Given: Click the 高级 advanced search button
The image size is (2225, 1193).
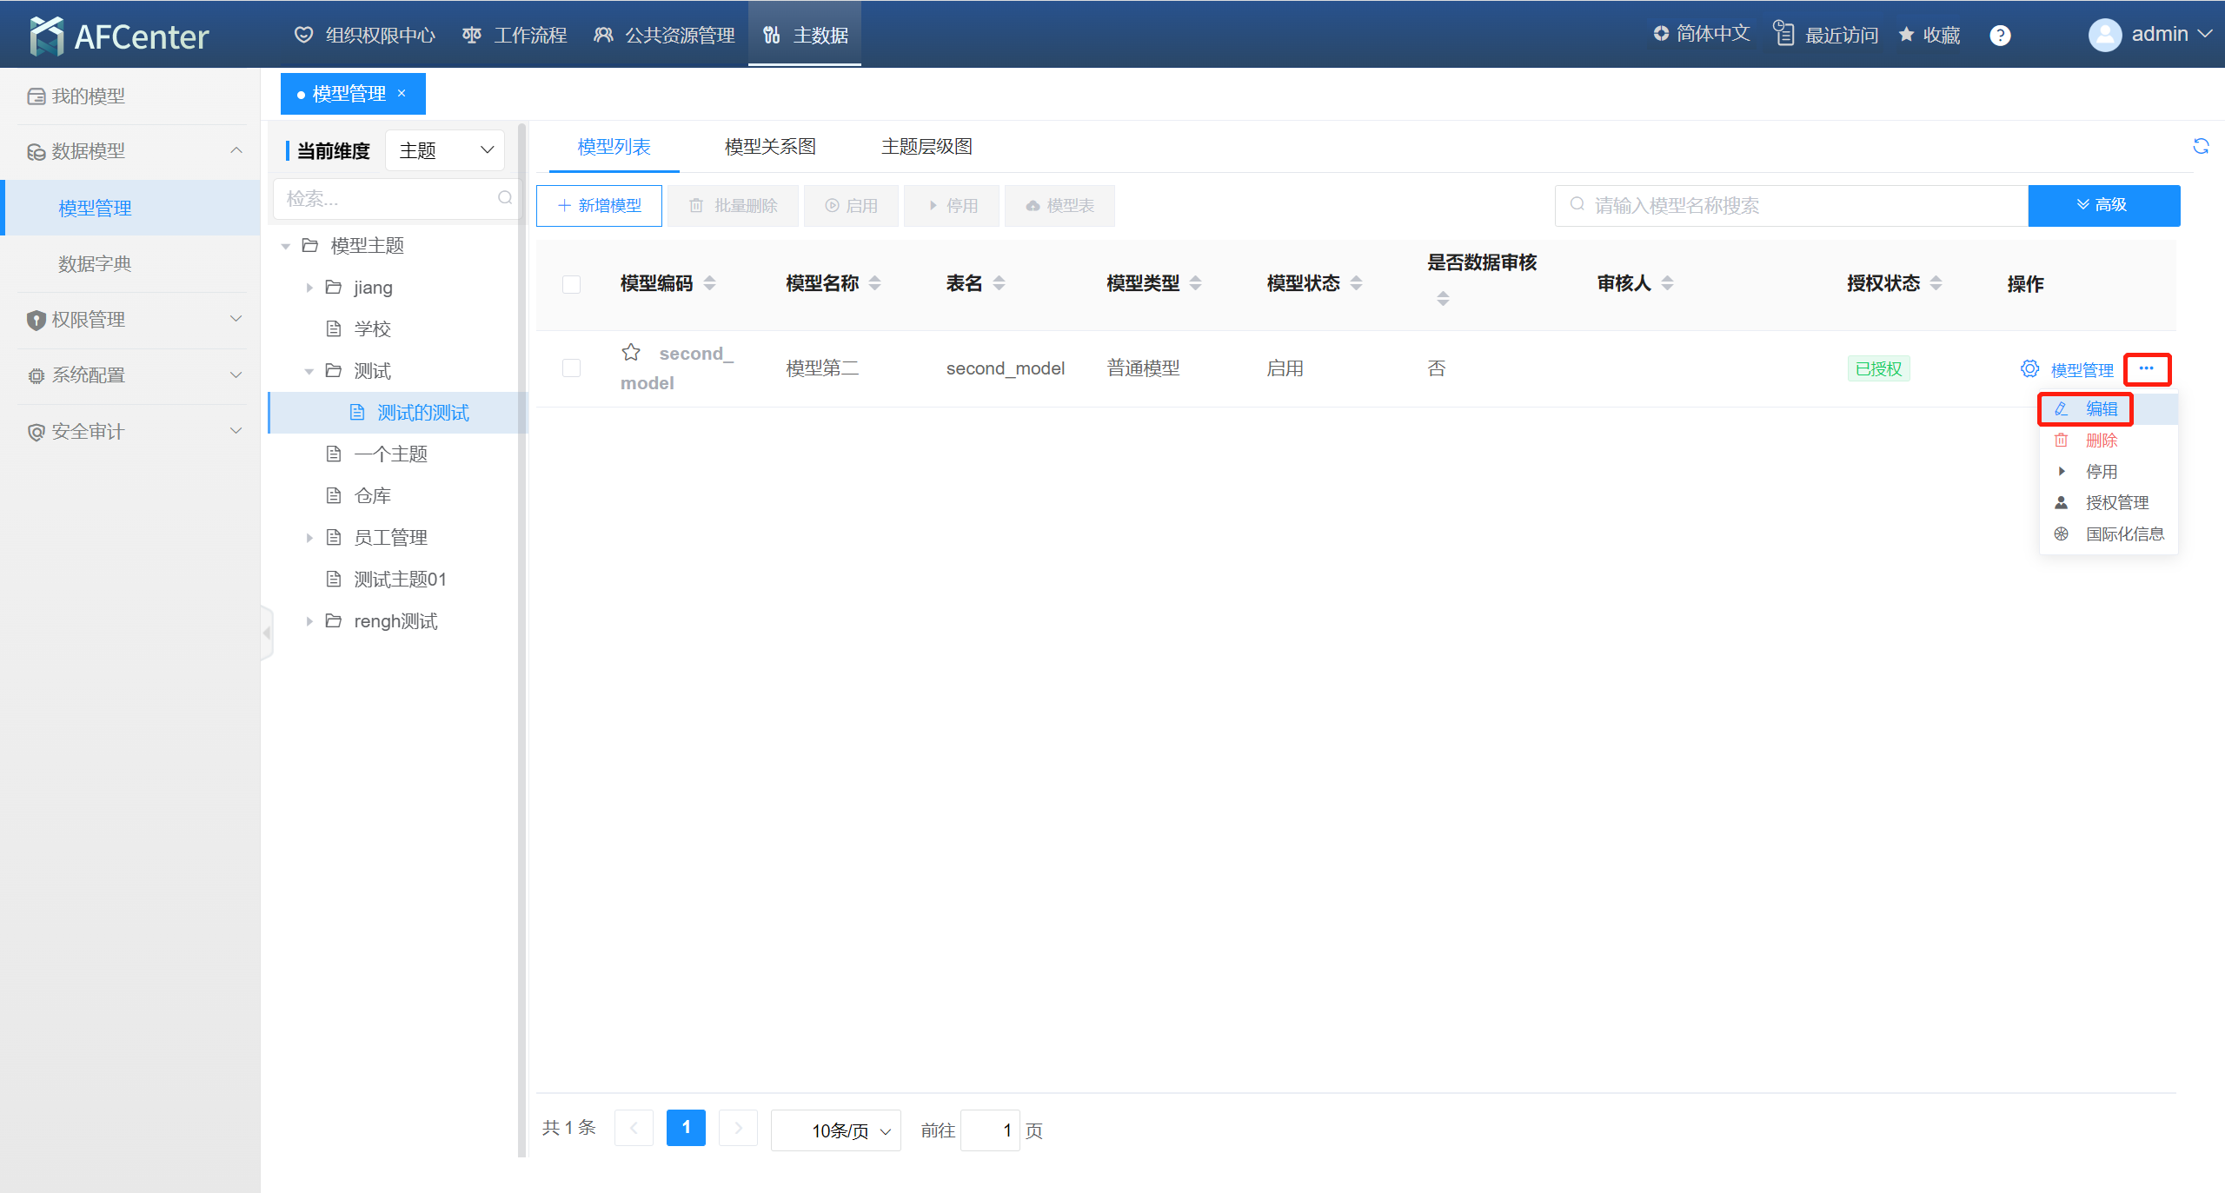Looking at the screenshot, I should tap(2103, 206).
